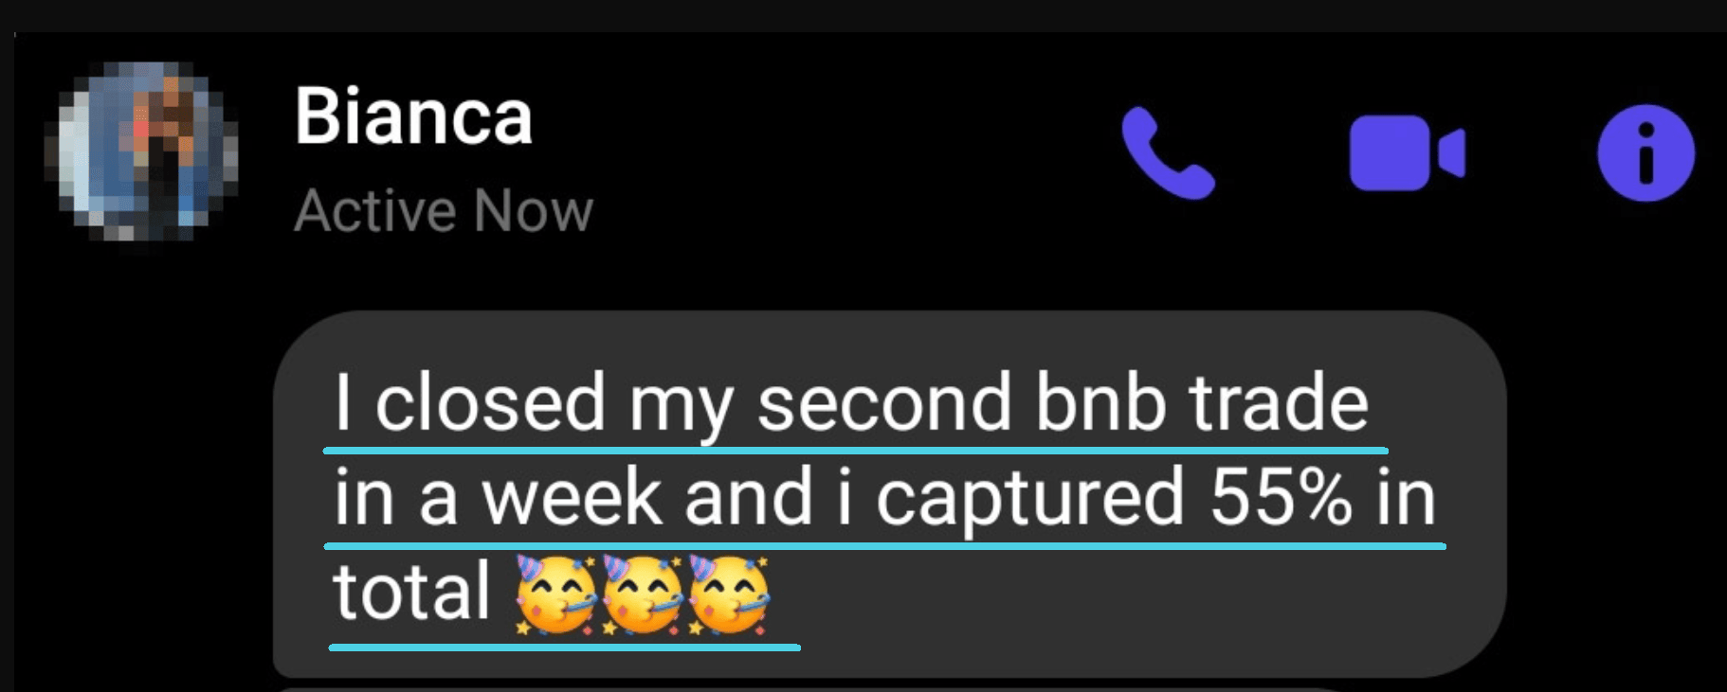
Task: Tap the contact name Bianca
Action: [x=413, y=116]
